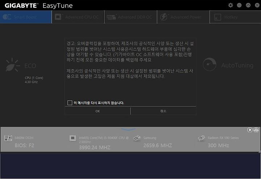Click the play icon in info panel corner

click(x=250, y=130)
